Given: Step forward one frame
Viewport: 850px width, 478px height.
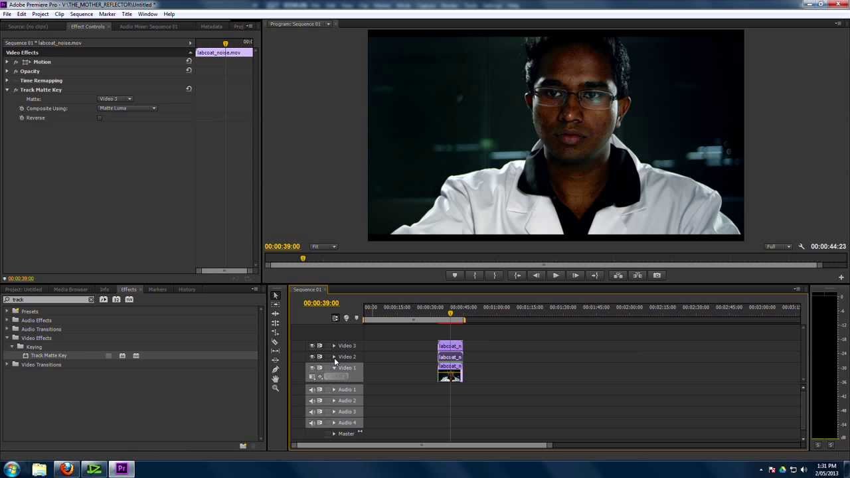Looking at the screenshot, I should click(x=576, y=276).
